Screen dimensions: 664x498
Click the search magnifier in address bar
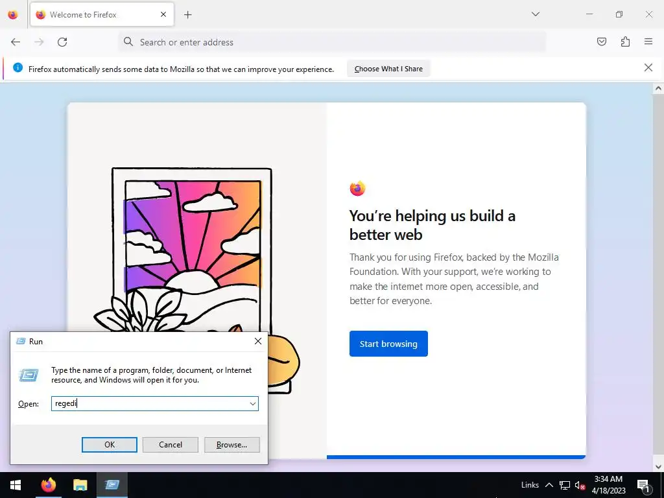click(x=128, y=42)
